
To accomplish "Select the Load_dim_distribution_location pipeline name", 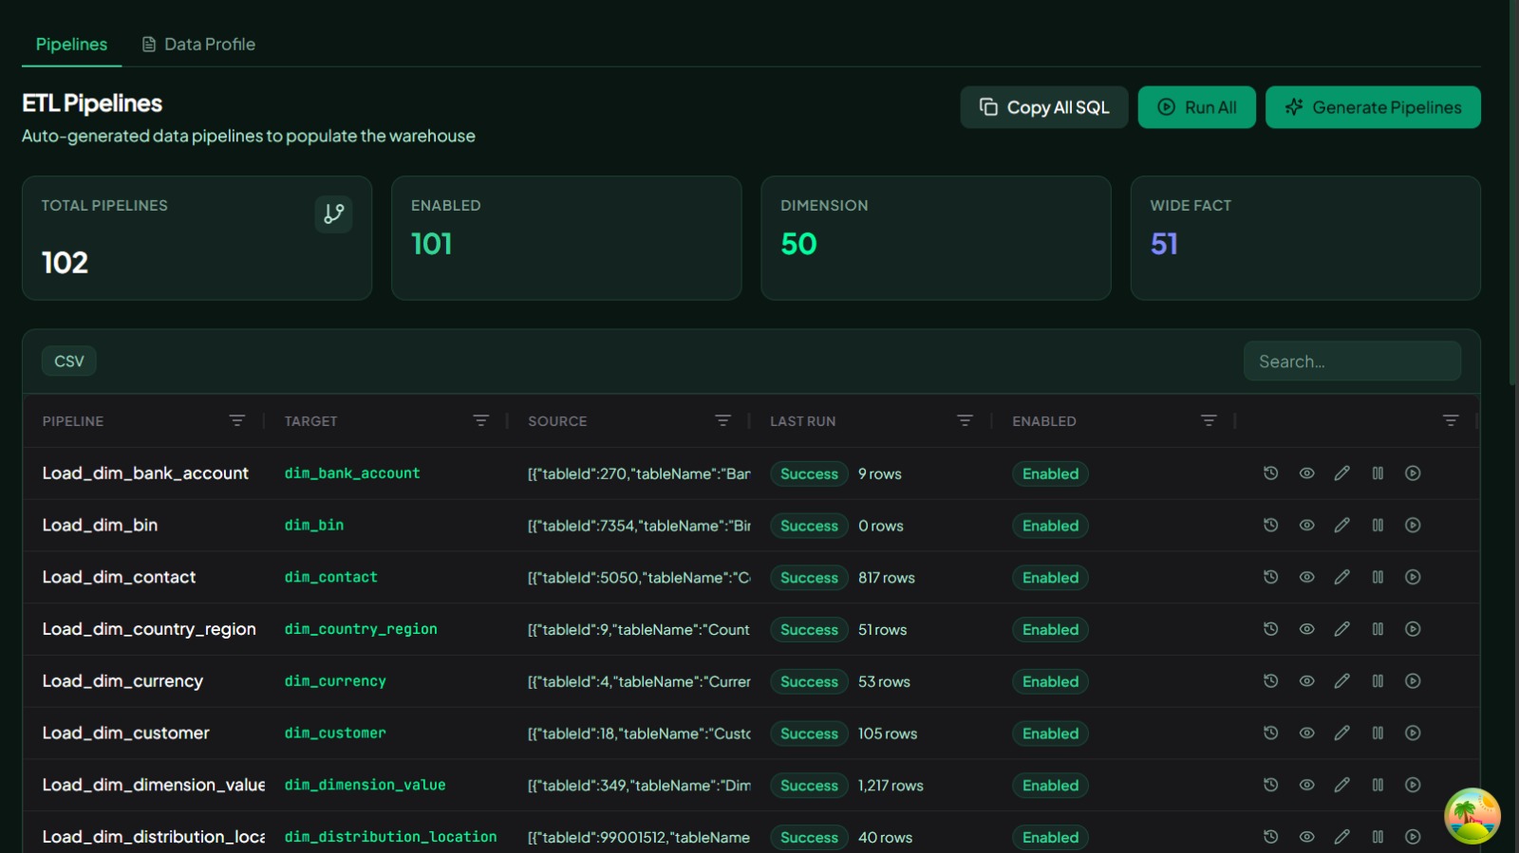I will 154,837.
